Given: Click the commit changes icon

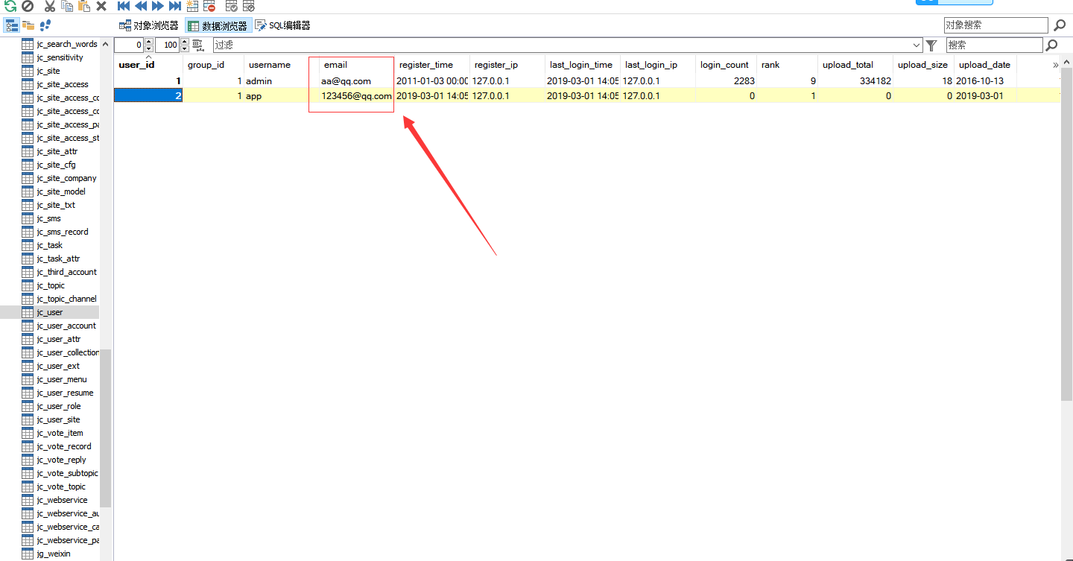Looking at the screenshot, I should (x=232, y=6).
